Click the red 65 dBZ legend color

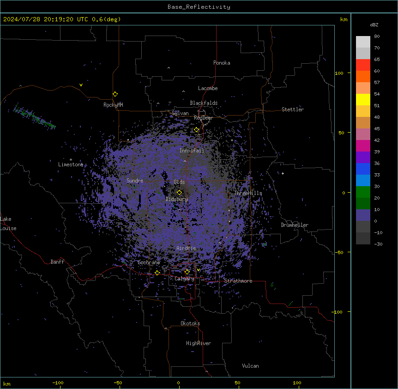(363, 65)
